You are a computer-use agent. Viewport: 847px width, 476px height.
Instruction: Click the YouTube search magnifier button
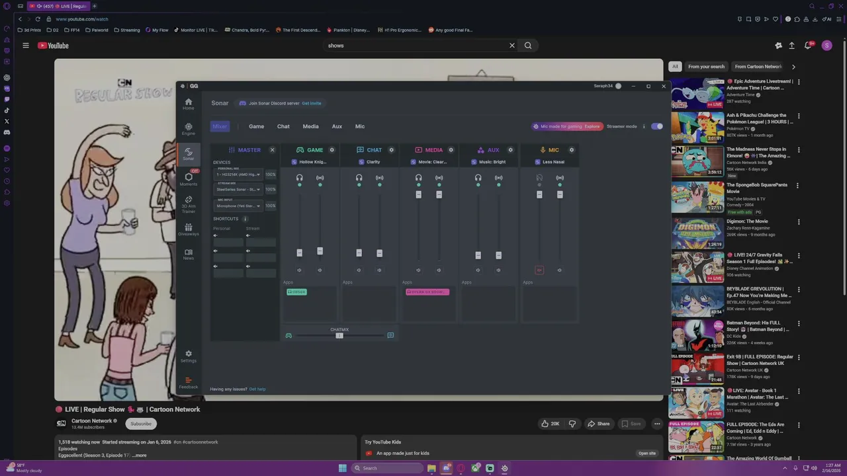(528, 46)
